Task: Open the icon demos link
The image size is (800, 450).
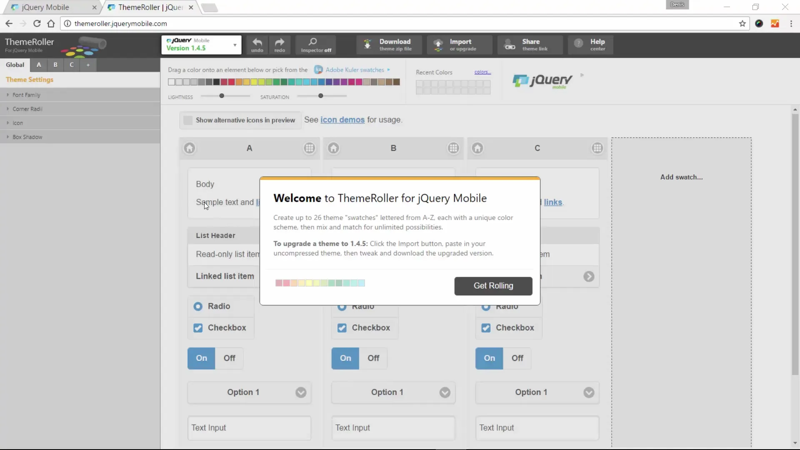Action: (x=342, y=120)
